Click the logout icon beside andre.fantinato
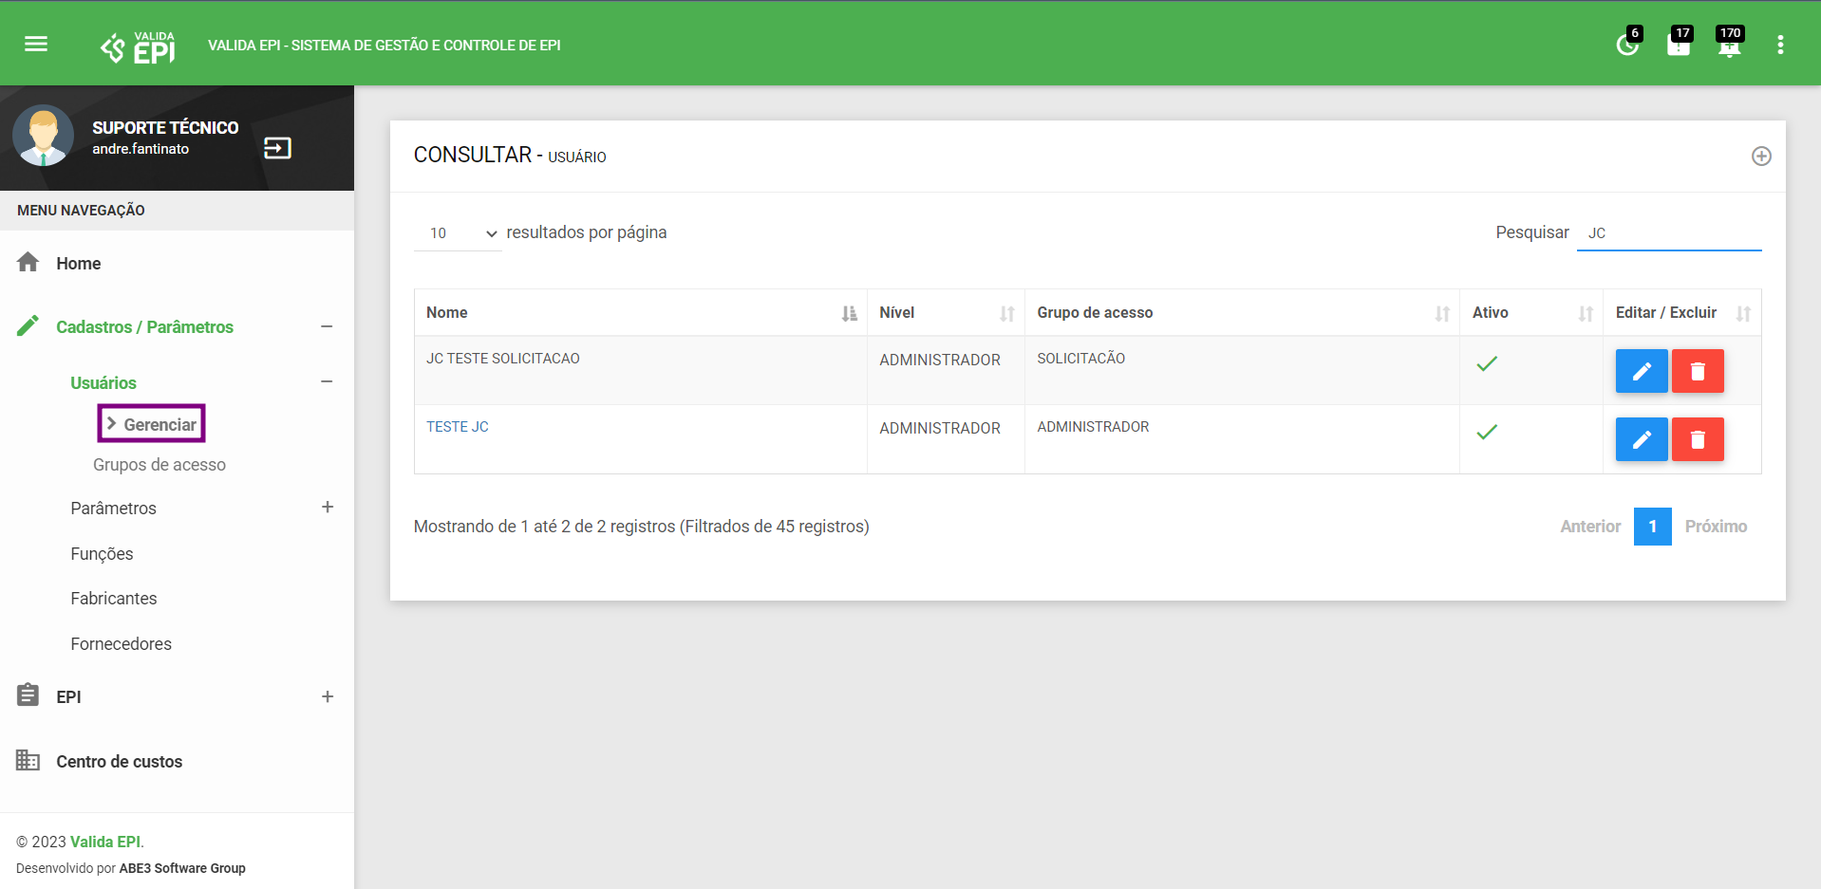This screenshot has height=889, width=1821. 277,148
